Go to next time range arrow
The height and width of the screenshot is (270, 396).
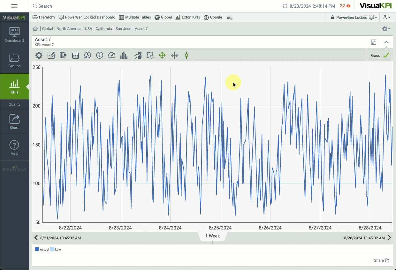389,237
